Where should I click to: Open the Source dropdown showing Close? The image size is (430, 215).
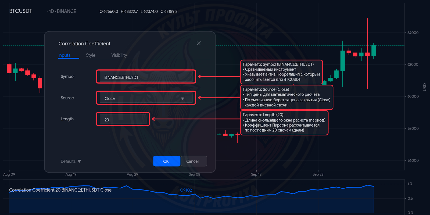pyautogui.click(x=146, y=98)
